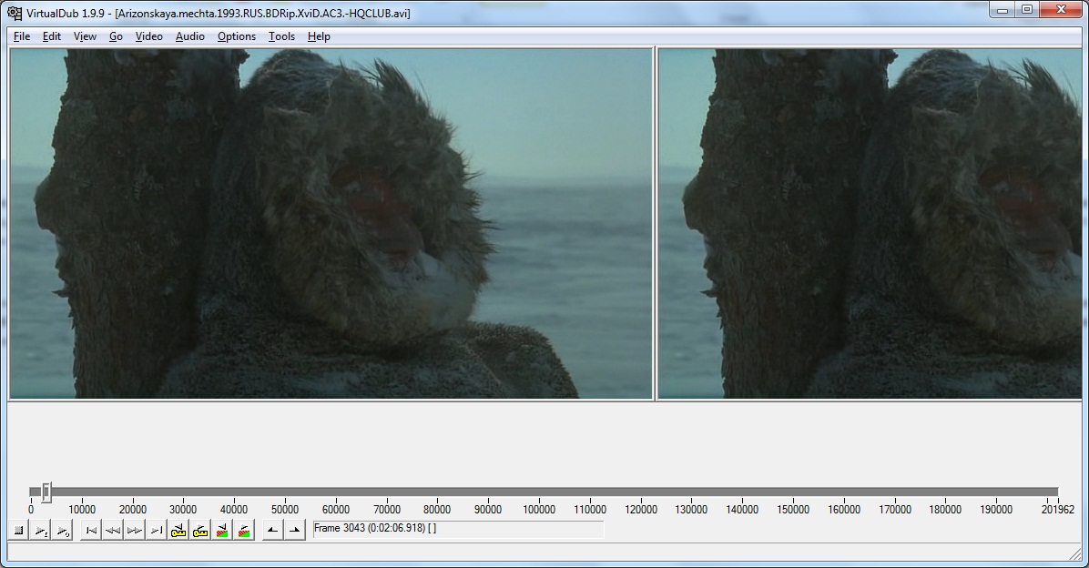Image resolution: width=1089 pixels, height=568 pixels.
Task: Start input playback button
Action: coord(41,531)
